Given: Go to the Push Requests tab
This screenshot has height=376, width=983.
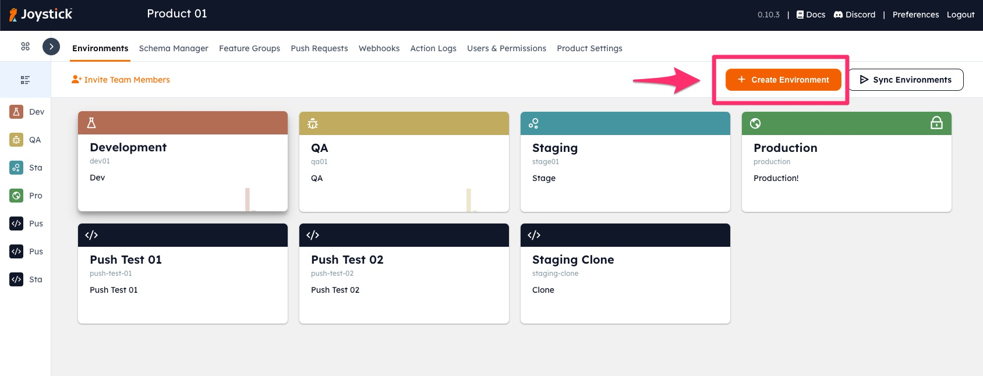Looking at the screenshot, I should click(x=319, y=48).
